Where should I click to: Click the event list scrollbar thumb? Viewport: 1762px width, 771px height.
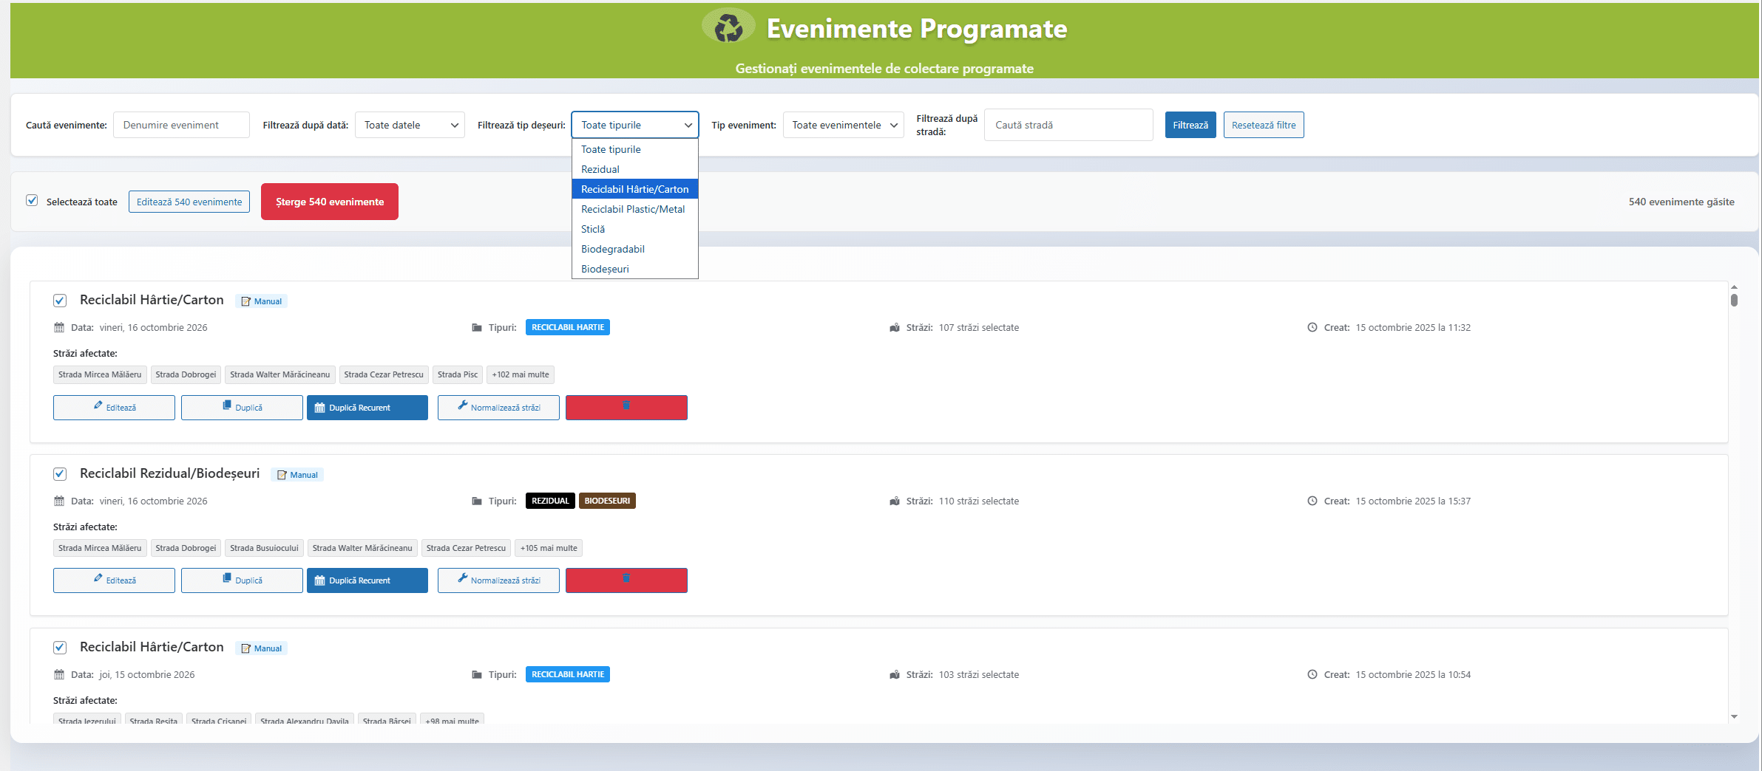pyautogui.click(x=1734, y=300)
